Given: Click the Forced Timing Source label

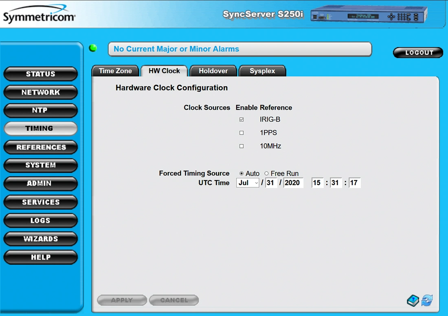Looking at the screenshot, I should coord(194,173).
